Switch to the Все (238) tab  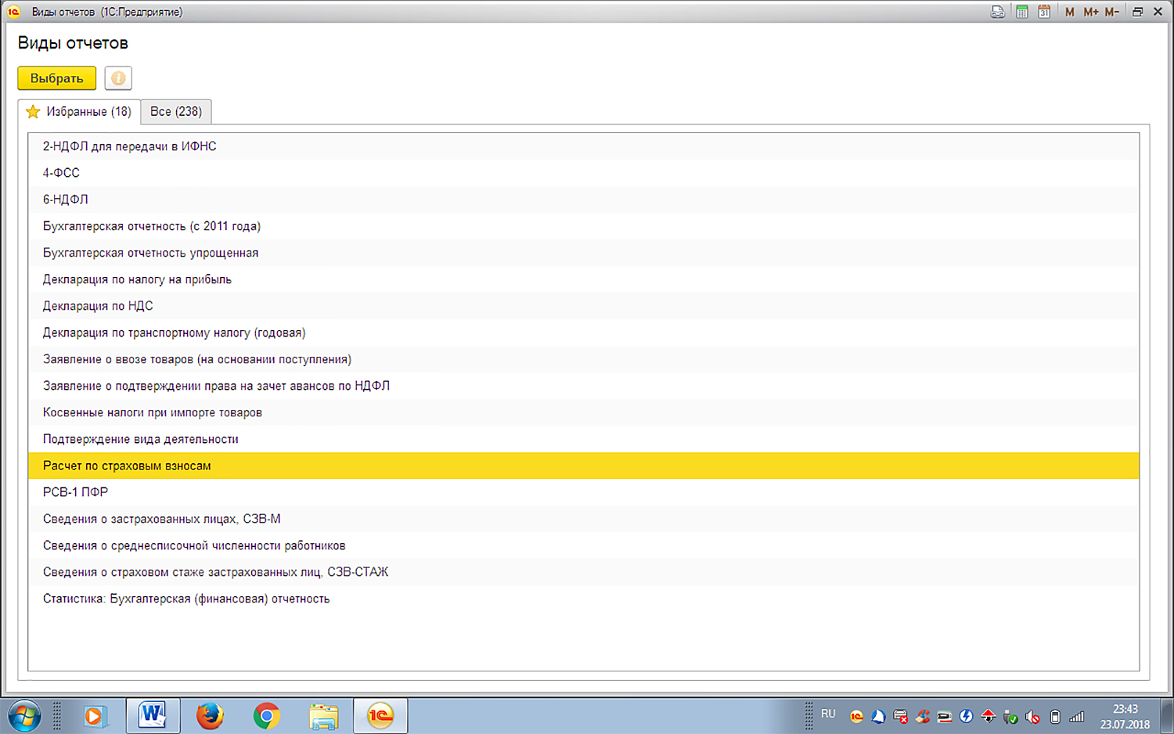pos(176,112)
